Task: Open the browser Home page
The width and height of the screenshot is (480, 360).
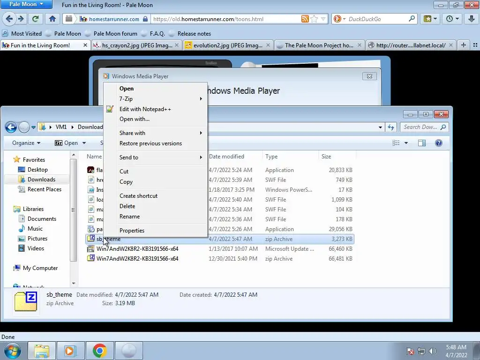Action: pos(52,19)
